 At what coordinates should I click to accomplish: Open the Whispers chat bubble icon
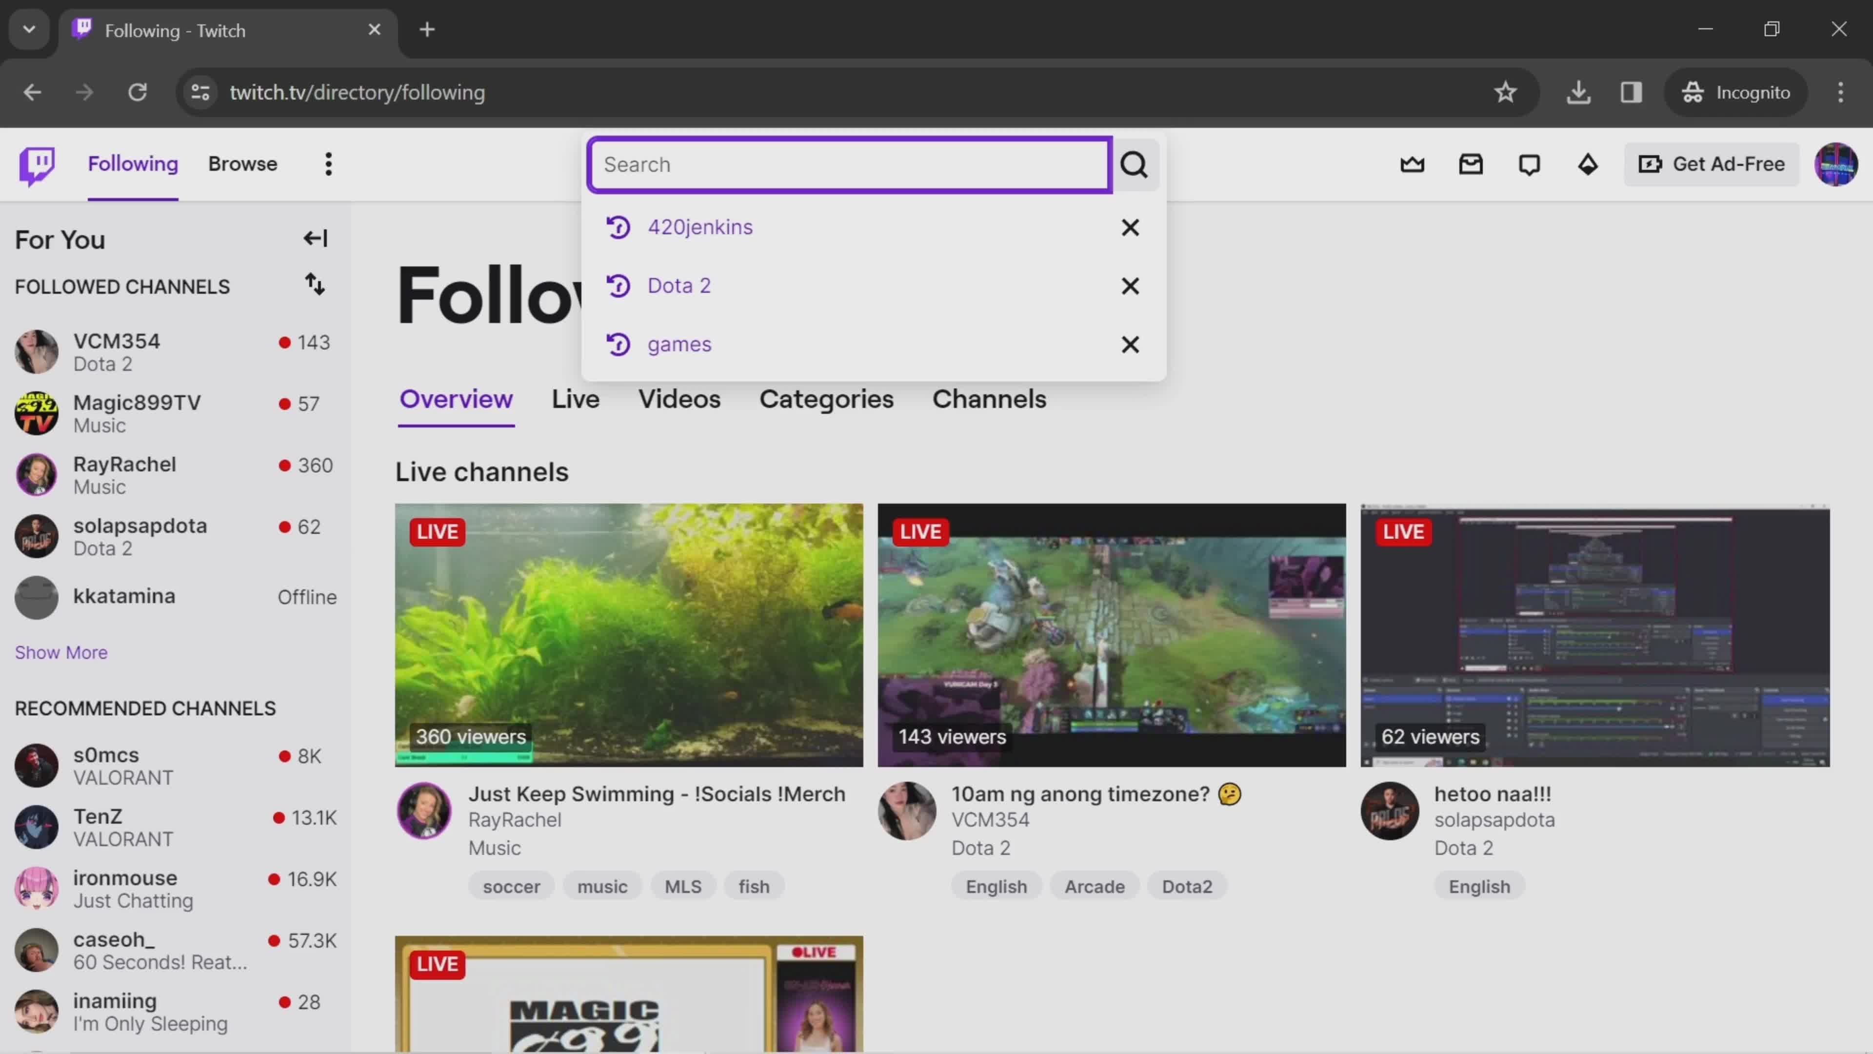[x=1529, y=164]
